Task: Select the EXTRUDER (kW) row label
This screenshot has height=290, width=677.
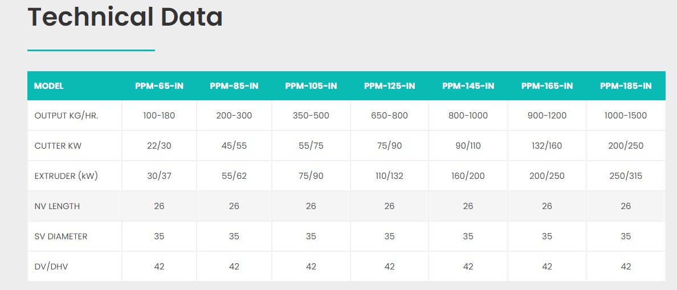Action: (x=66, y=176)
